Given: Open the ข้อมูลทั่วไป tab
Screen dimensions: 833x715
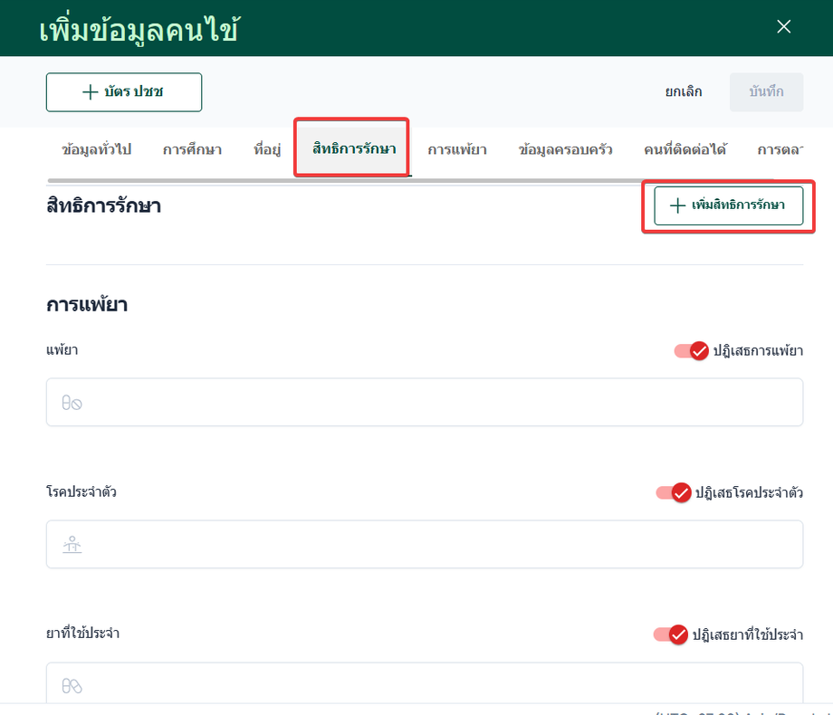Looking at the screenshot, I should pyautogui.click(x=96, y=149).
